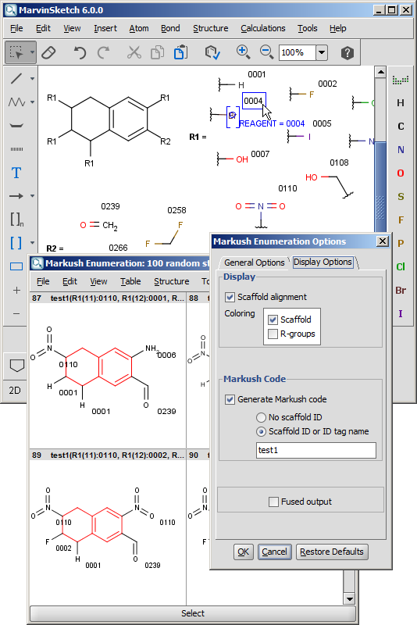Select the single bond tool
417x625 pixels.
pyautogui.click(x=16, y=79)
